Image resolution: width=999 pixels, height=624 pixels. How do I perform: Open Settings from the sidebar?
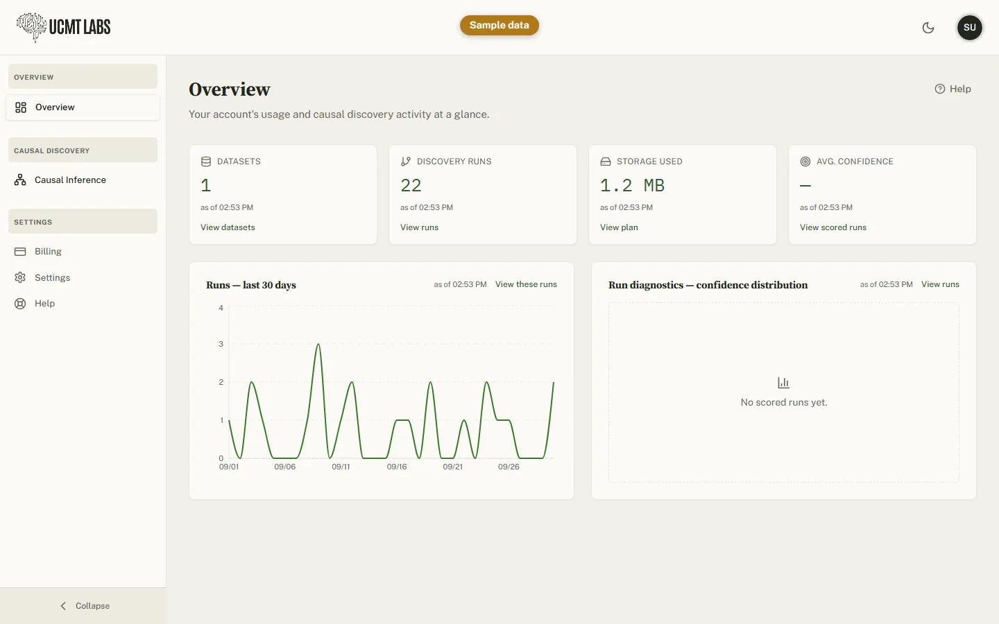[x=83, y=278]
